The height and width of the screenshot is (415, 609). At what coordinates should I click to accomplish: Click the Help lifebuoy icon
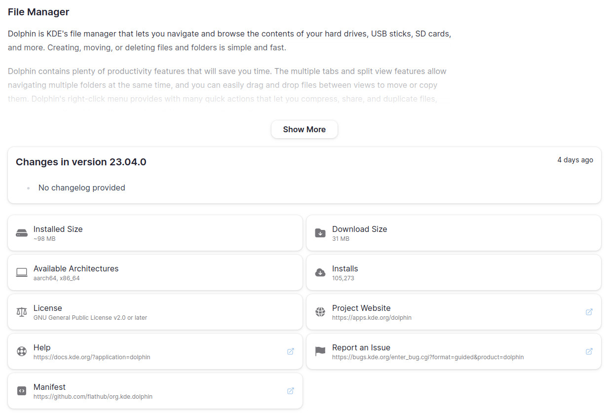(21, 351)
